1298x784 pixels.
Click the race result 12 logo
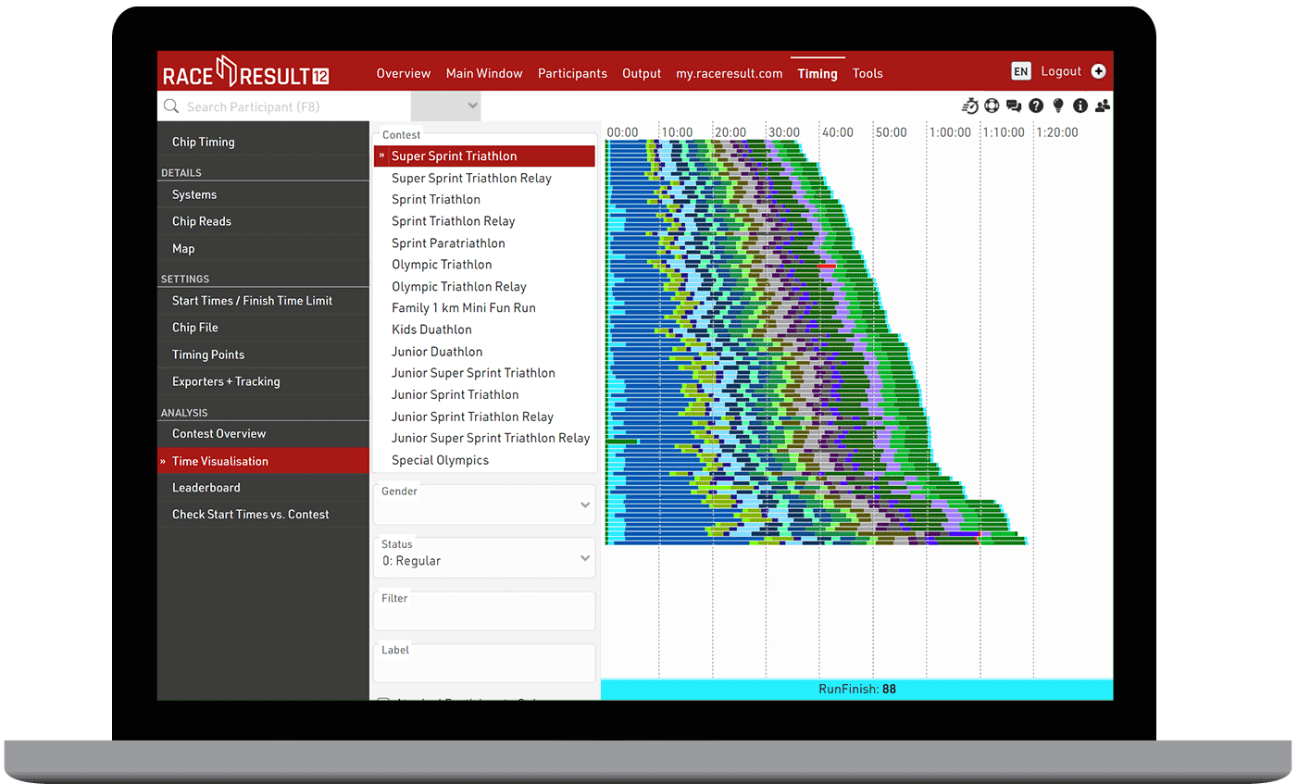(x=246, y=73)
